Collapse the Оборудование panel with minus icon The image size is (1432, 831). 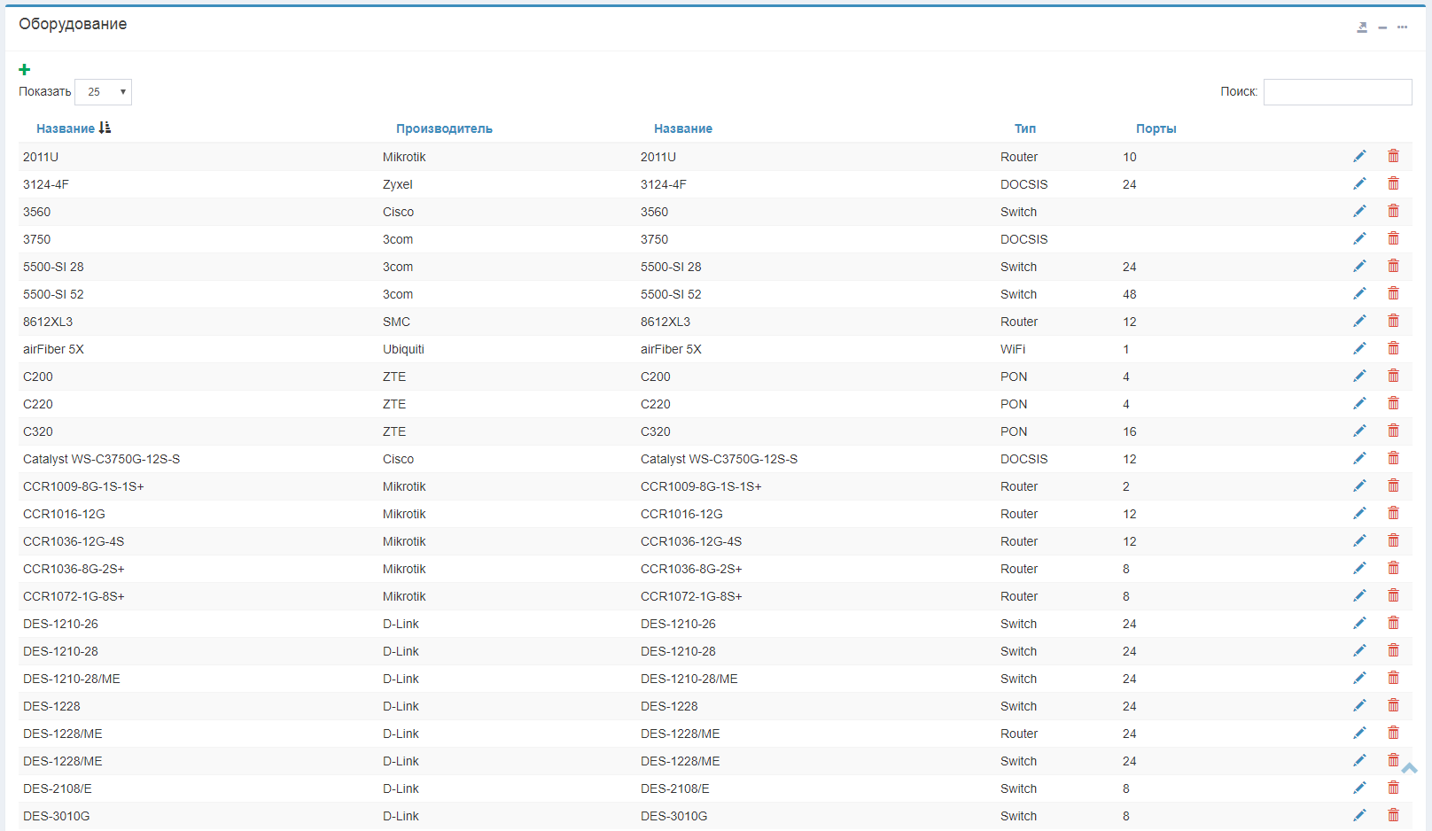[1382, 27]
